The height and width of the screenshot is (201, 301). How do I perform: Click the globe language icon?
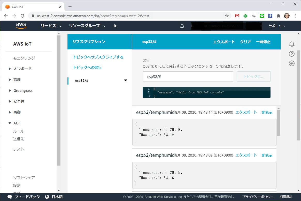pos(47,197)
